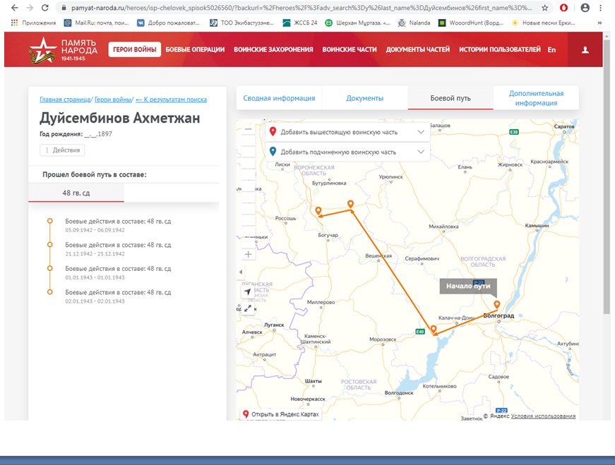615x465 pixels.
Task: Open the 'Действия' actions menu
Action: [63, 150]
